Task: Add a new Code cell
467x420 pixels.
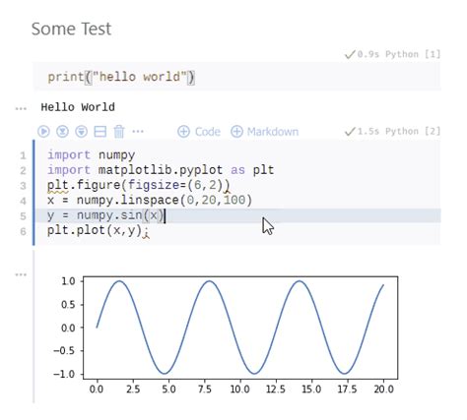Action: tap(199, 132)
